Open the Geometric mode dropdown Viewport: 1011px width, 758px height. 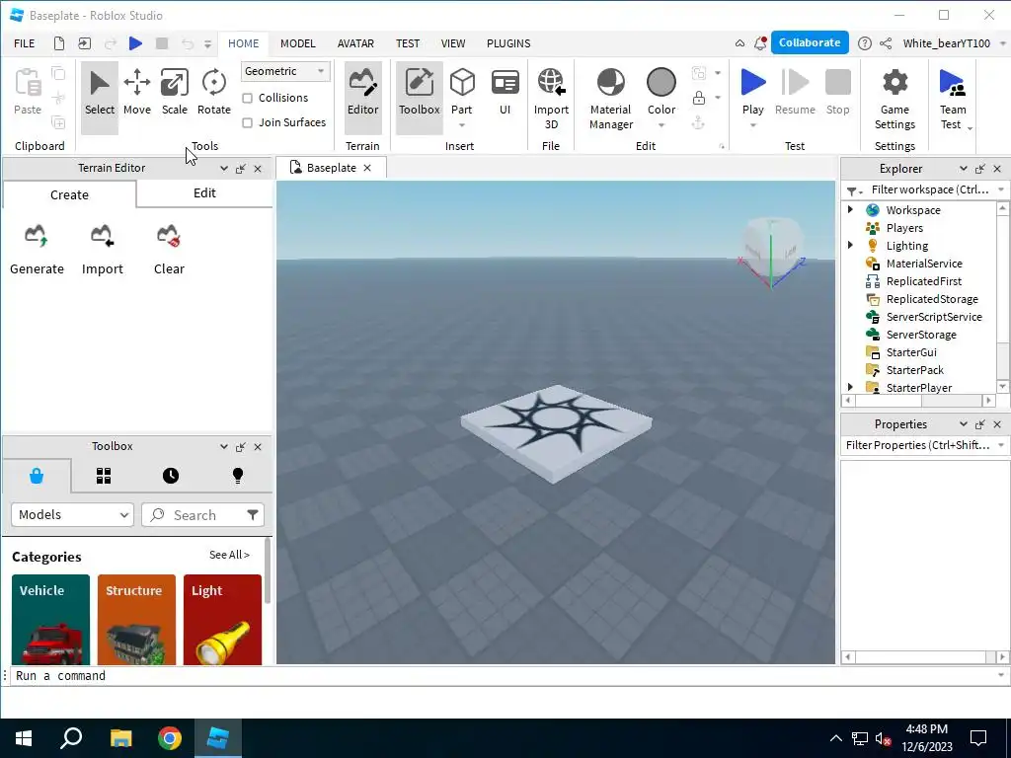(285, 71)
